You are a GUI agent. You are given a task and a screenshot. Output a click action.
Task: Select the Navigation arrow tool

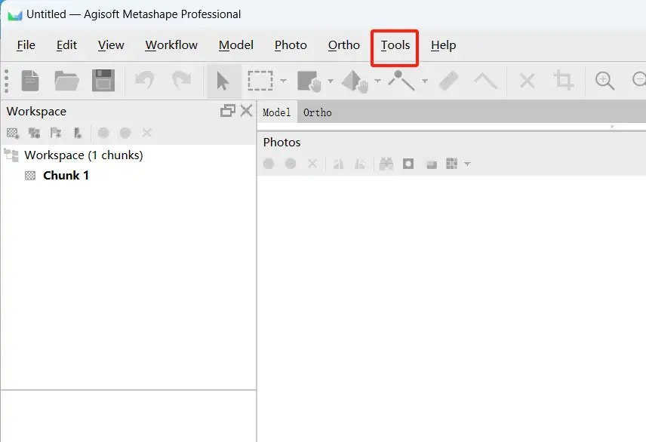223,81
